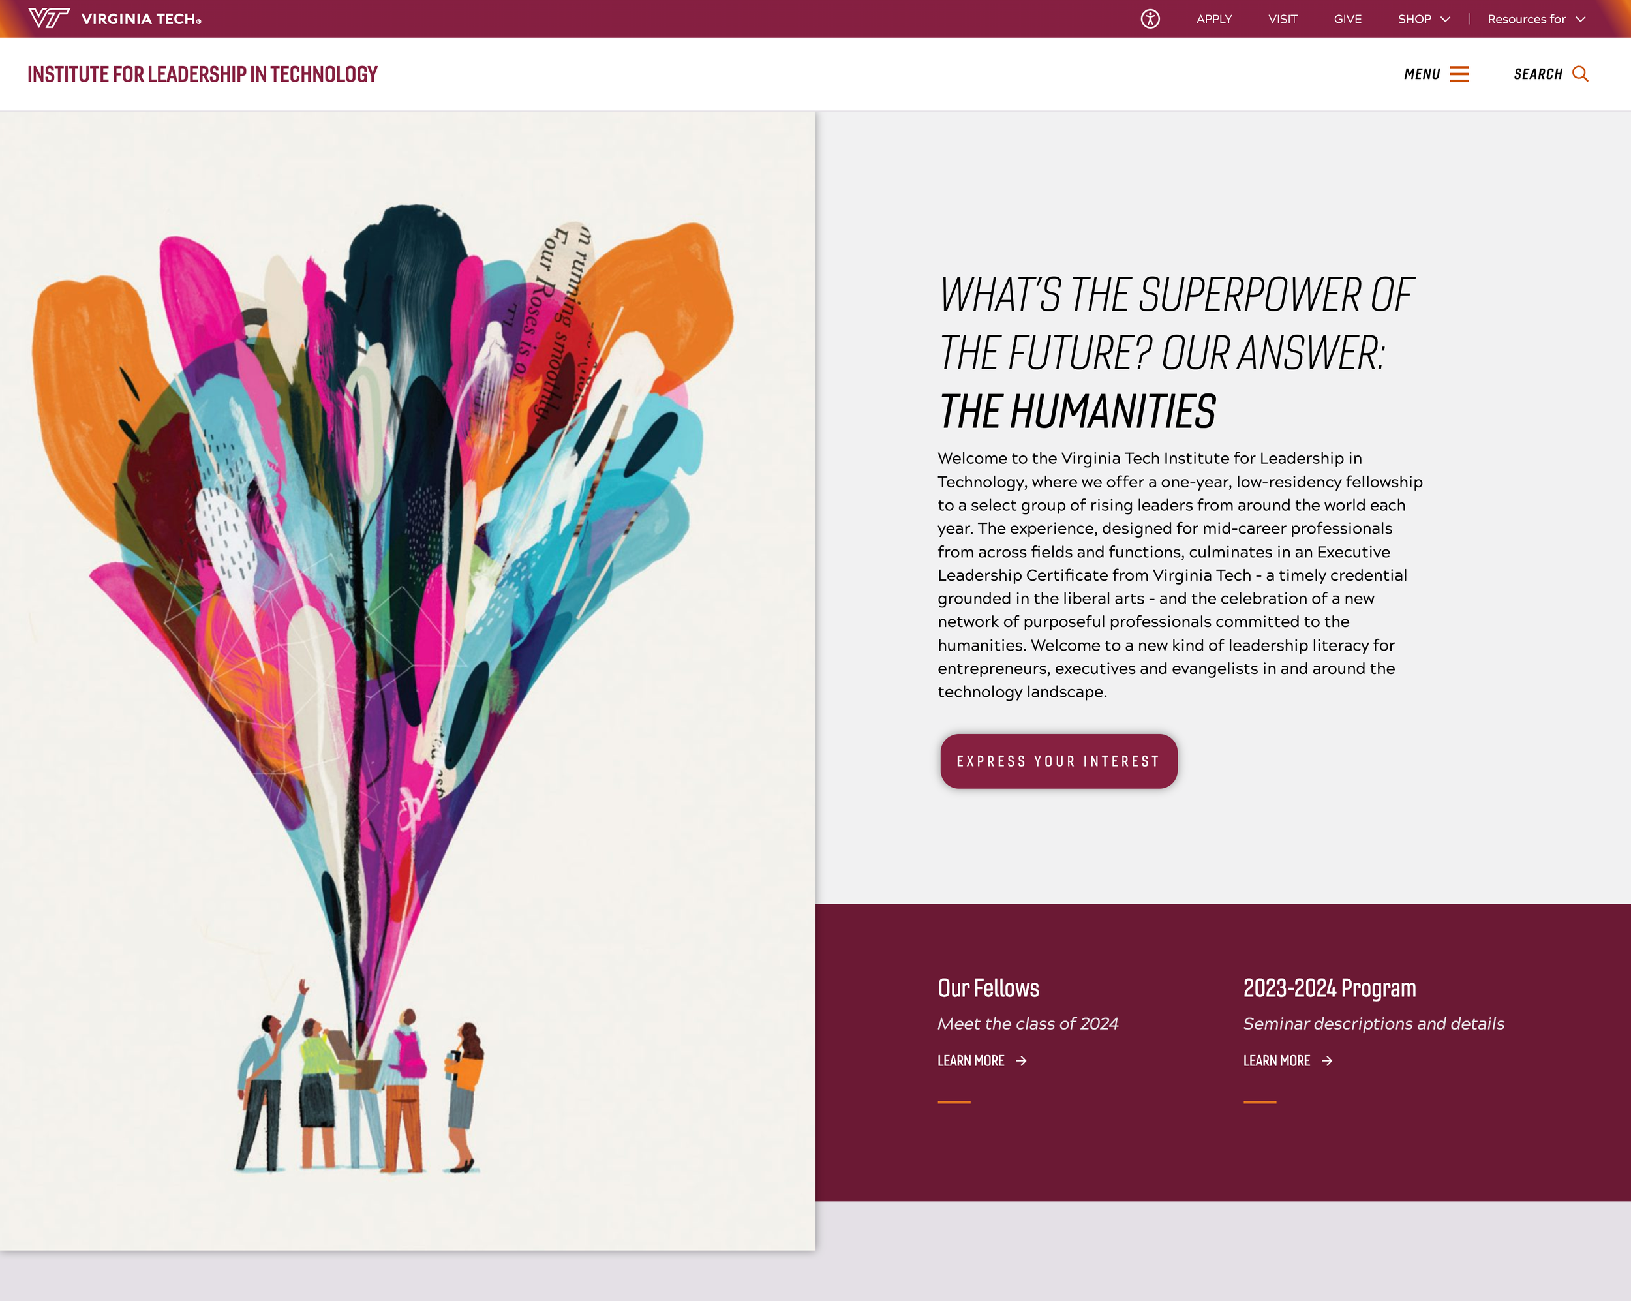Click the Virginia Tech VT logo icon
The height and width of the screenshot is (1301, 1631).
(x=48, y=18)
